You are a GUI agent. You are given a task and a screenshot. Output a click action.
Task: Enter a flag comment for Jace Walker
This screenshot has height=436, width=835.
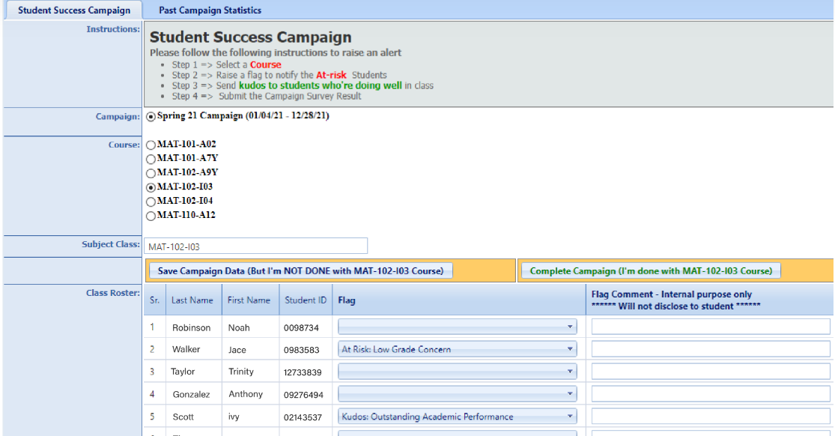(710, 349)
